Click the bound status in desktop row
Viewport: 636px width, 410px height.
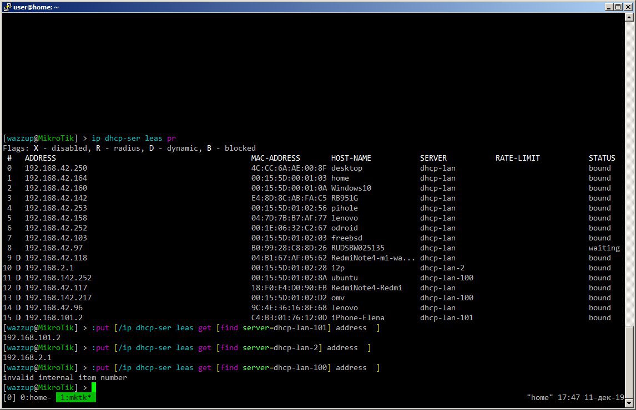[x=600, y=168]
